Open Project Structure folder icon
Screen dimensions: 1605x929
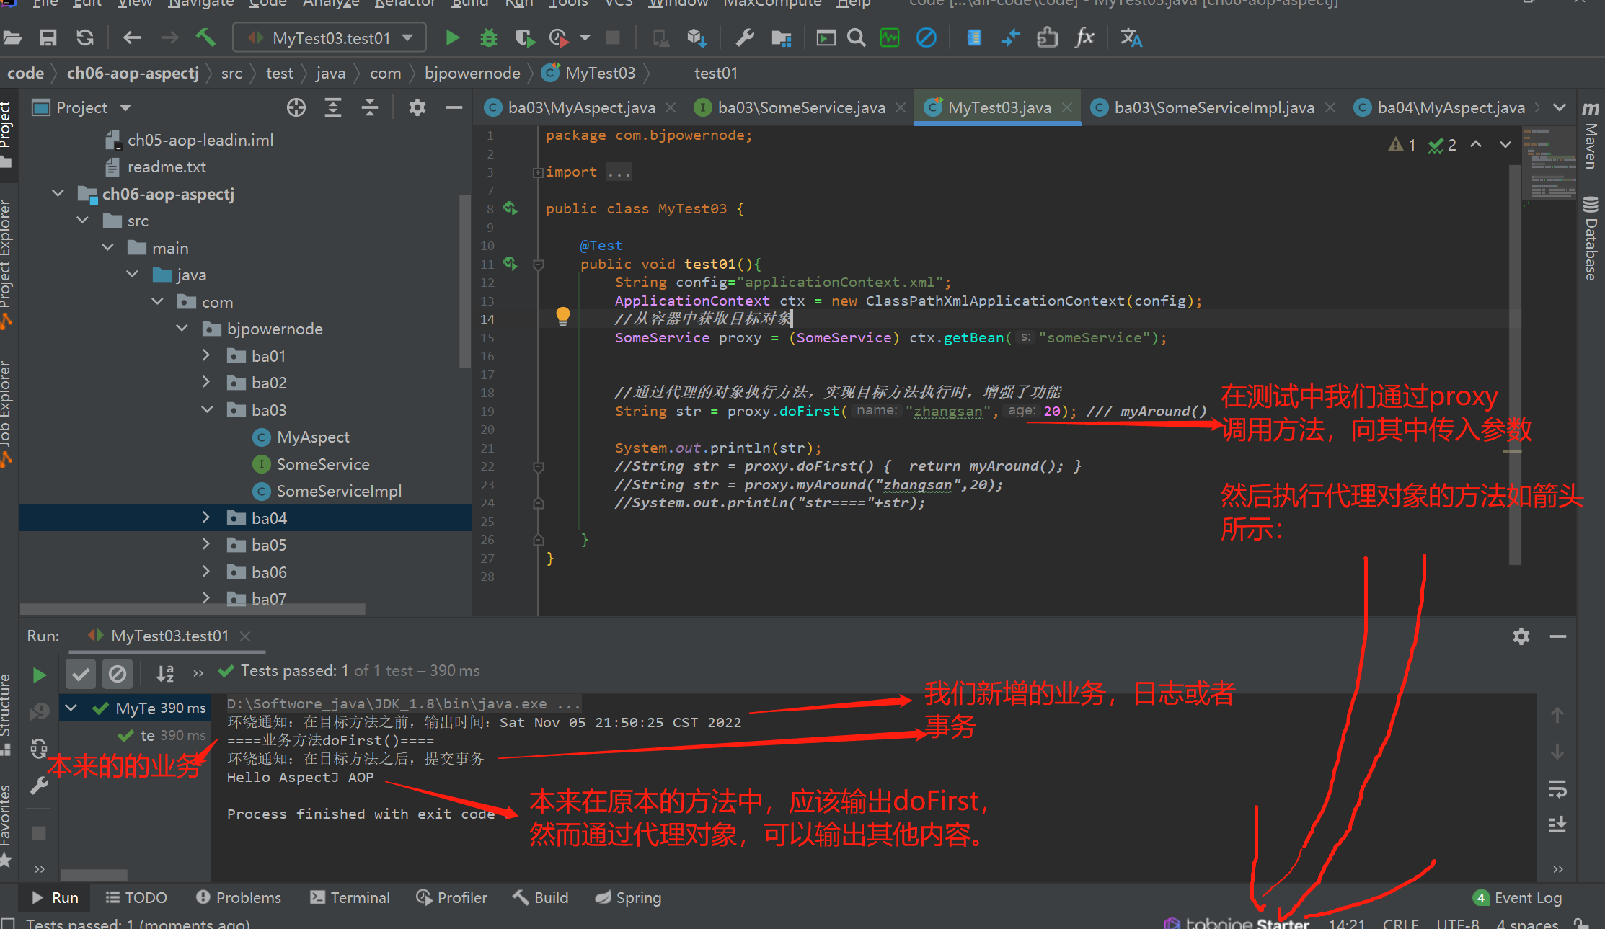click(782, 37)
